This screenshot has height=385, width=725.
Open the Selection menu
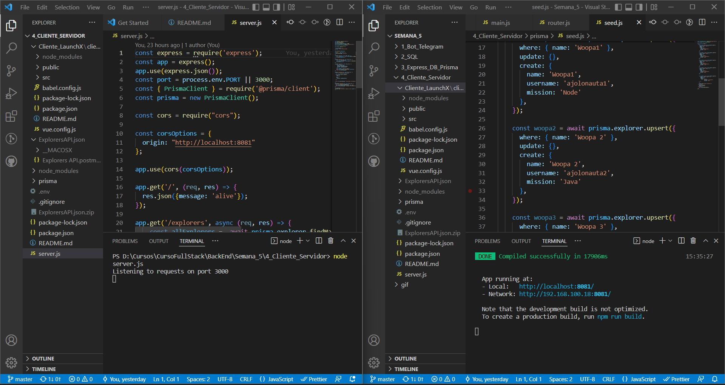tap(67, 7)
